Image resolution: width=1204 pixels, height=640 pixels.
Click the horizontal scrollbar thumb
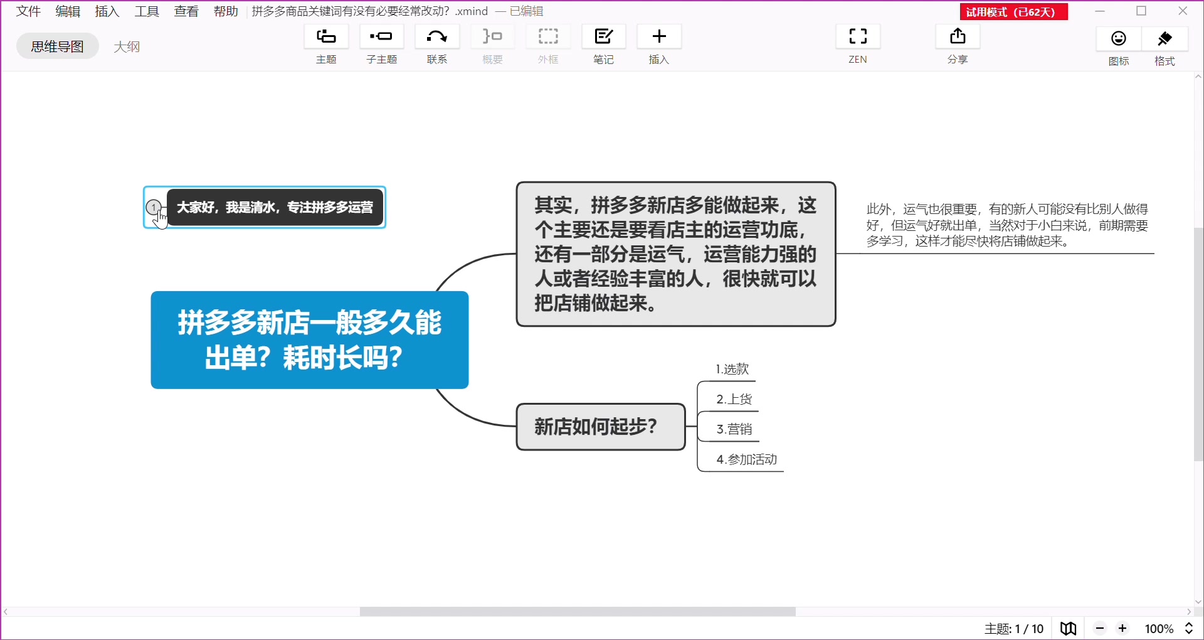pyautogui.click(x=578, y=612)
